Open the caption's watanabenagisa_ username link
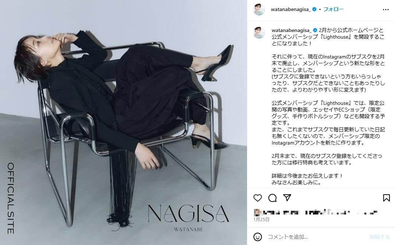This screenshot has height=245, width=395. [x=291, y=30]
